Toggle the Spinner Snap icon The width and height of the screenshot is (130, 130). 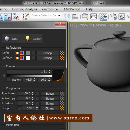pos(16,16)
